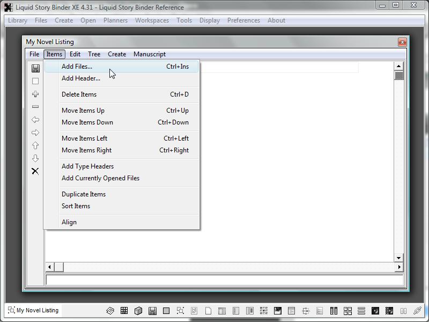Click the down arrow icon in listing sidebar
The width and height of the screenshot is (429, 322).
pos(35,158)
